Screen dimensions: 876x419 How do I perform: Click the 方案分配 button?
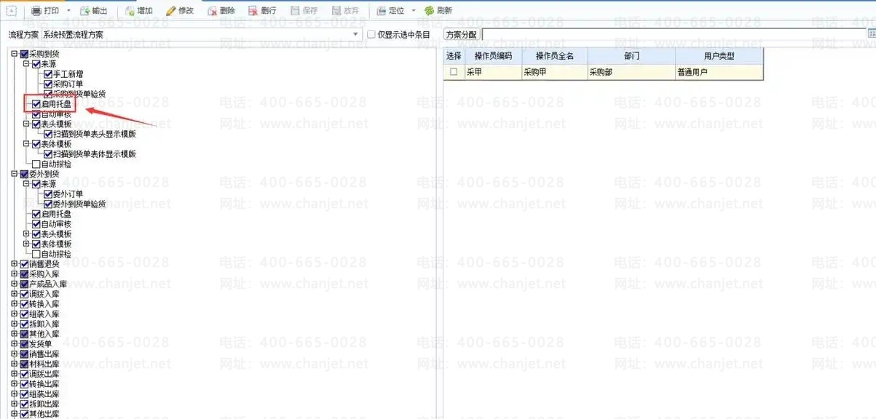coord(461,34)
